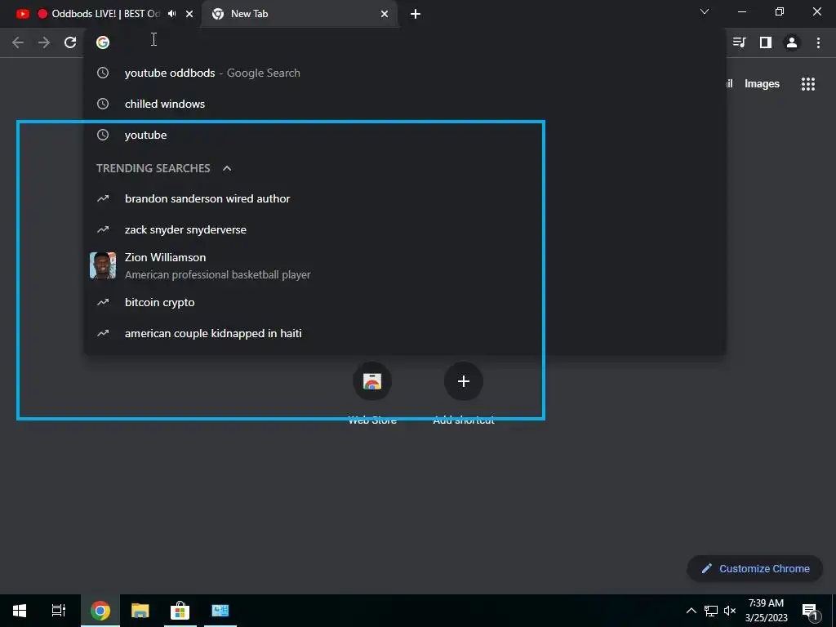Select zack snyder snyderverse suggestion

click(x=405, y=229)
